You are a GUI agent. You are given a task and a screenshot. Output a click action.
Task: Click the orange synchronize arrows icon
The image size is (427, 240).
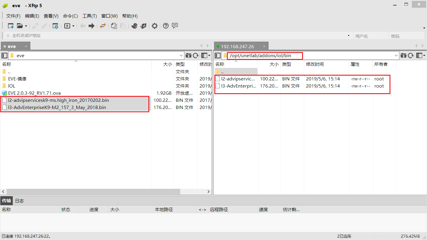pos(103,26)
